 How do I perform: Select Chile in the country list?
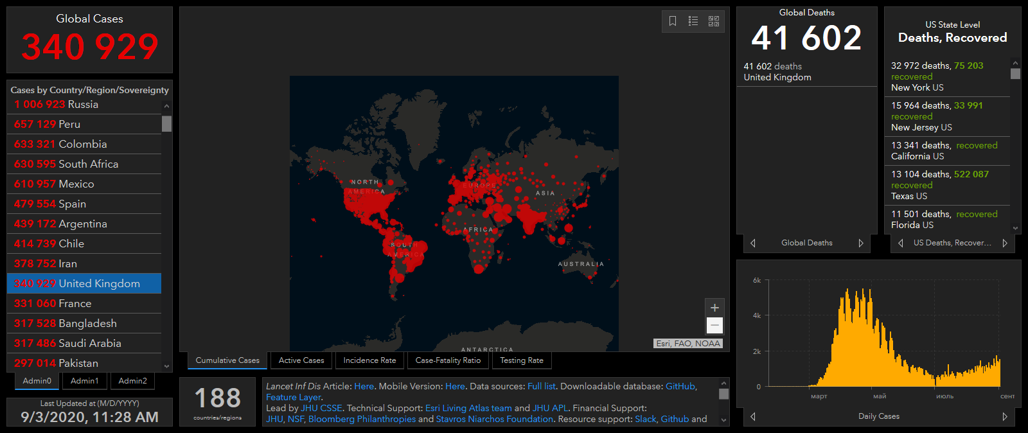[x=84, y=243]
